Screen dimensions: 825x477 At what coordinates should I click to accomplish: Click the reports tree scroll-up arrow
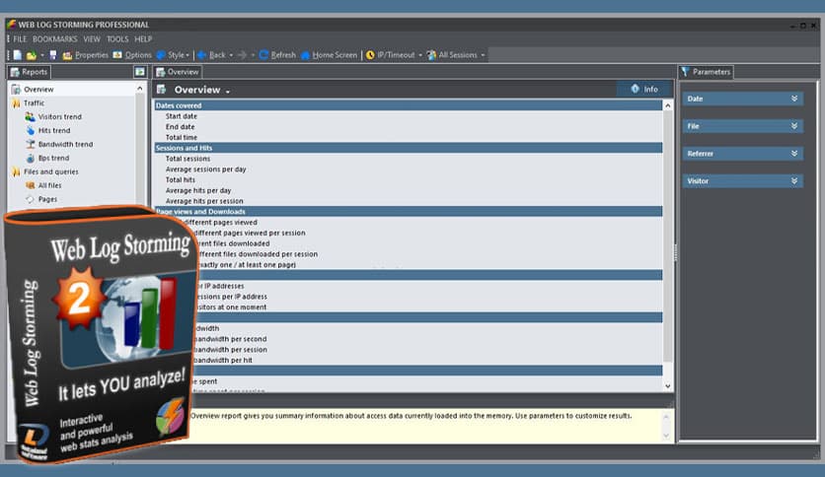click(x=140, y=89)
